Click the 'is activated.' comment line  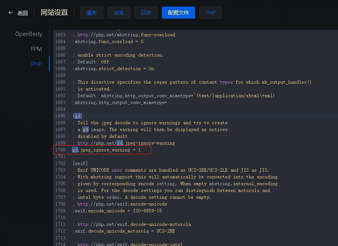coord(92,89)
